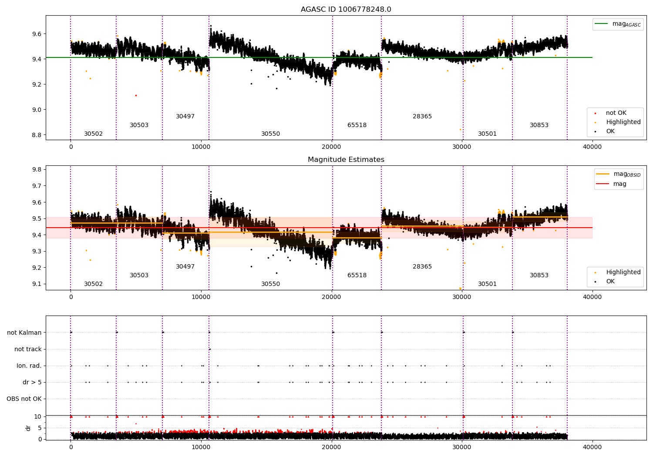The image size is (653, 457).
Task: Click label 65518 in the Magnitude Estimates plot
Action: 357,276
